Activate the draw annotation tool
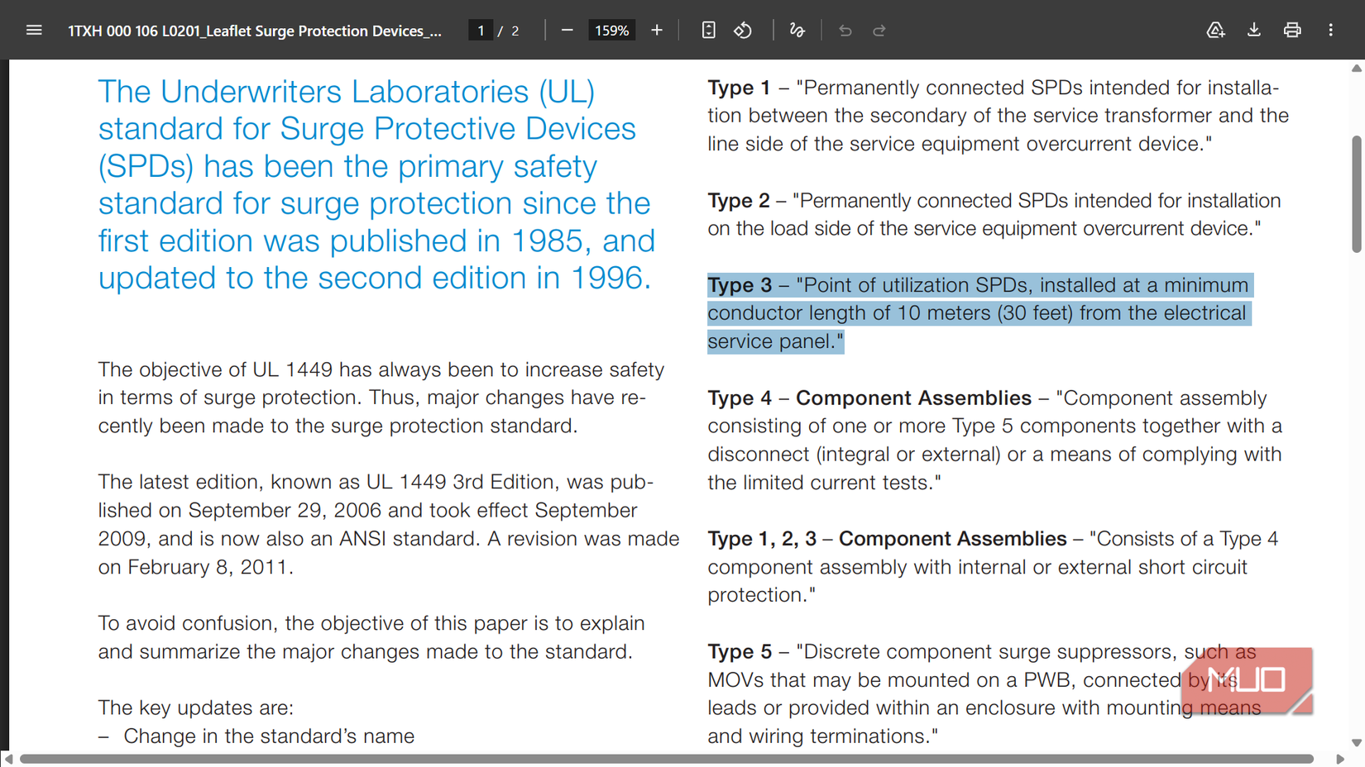The width and height of the screenshot is (1365, 767). (797, 31)
